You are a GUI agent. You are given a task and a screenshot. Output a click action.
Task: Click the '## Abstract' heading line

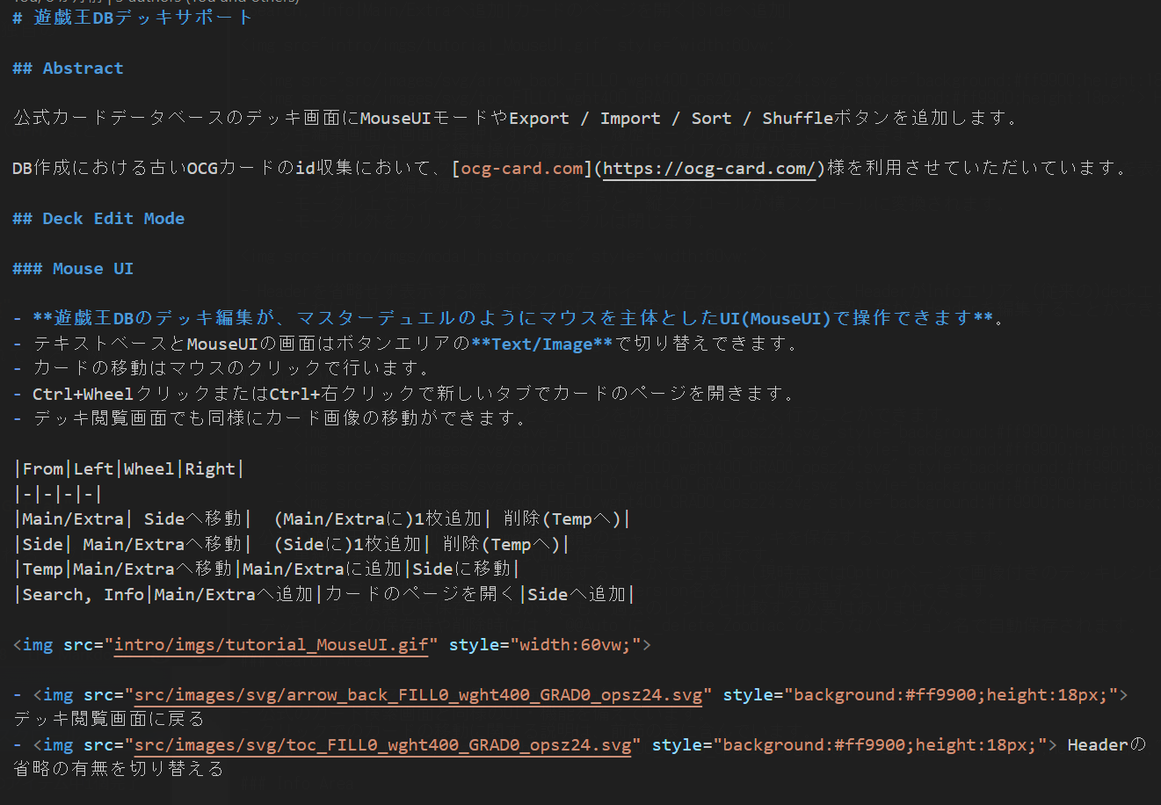(68, 68)
